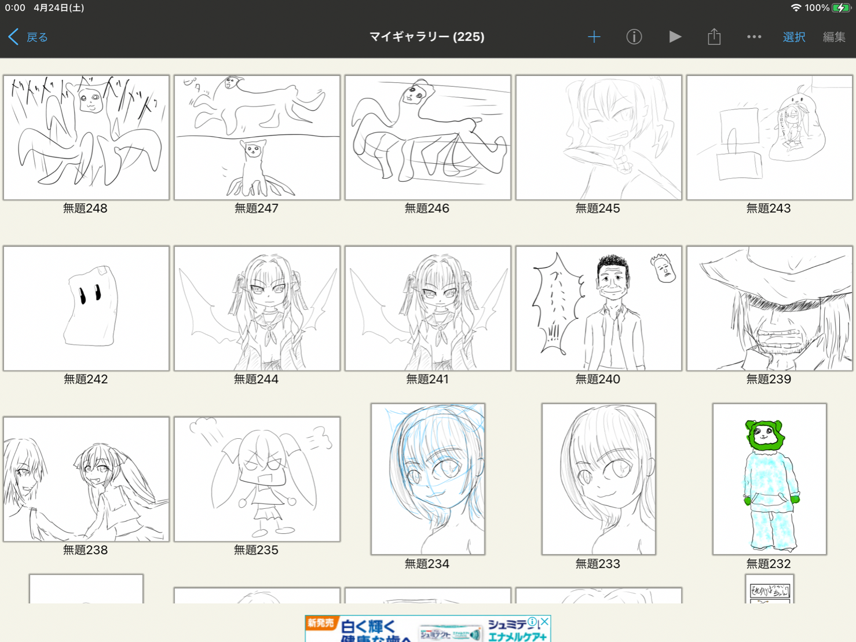
Task: Select the 無題232 title label
Action: pos(769,563)
